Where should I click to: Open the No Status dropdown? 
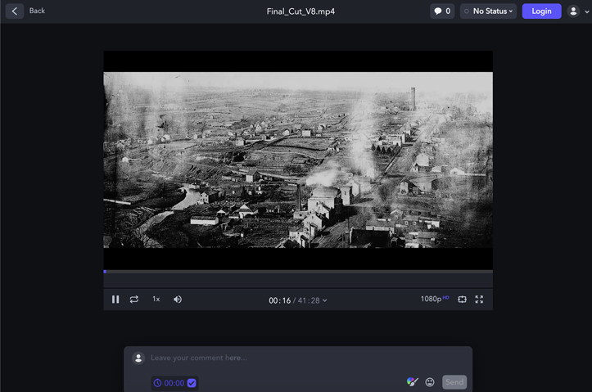coord(488,11)
